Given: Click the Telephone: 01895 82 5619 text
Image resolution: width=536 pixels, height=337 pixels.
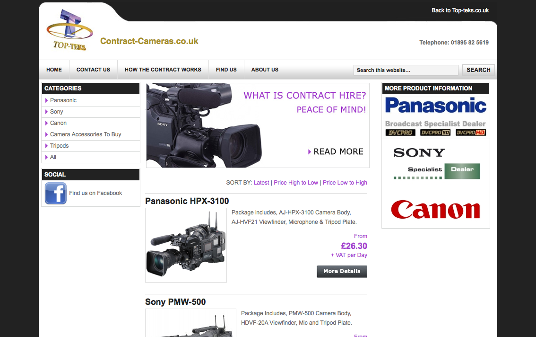Looking at the screenshot, I should coord(454,43).
